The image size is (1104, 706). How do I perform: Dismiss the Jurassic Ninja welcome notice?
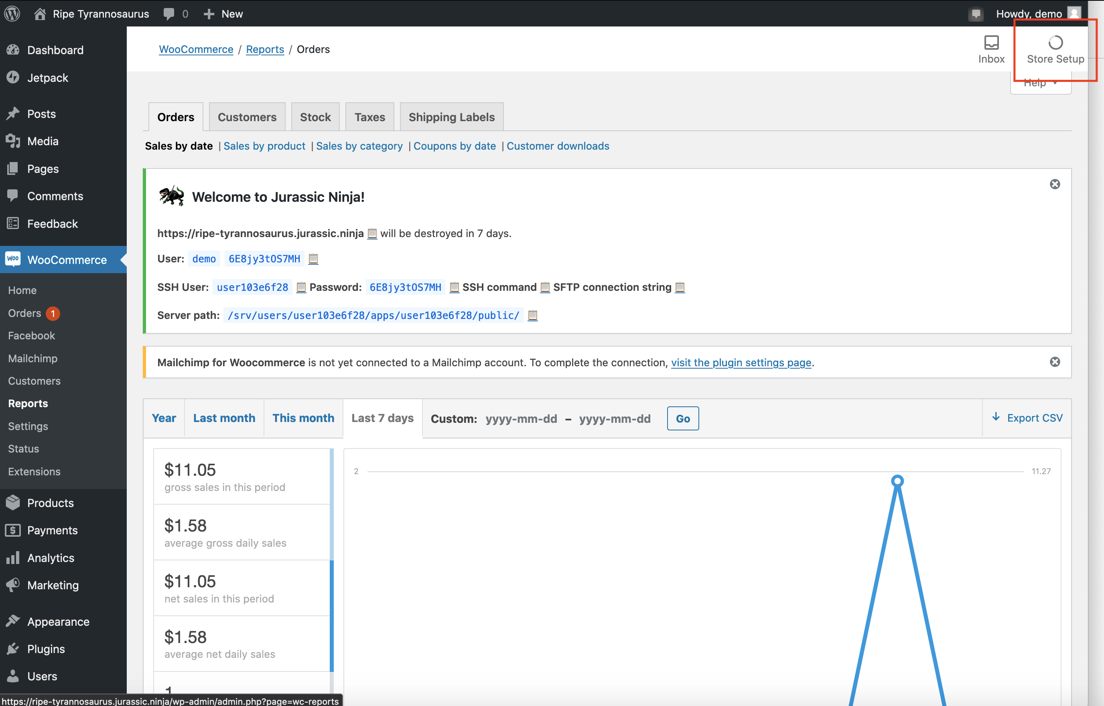(x=1055, y=184)
